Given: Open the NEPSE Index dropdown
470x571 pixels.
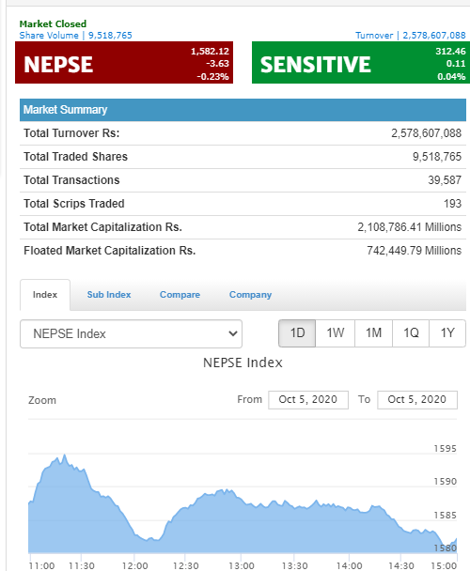Looking at the screenshot, I should point(131,333).
